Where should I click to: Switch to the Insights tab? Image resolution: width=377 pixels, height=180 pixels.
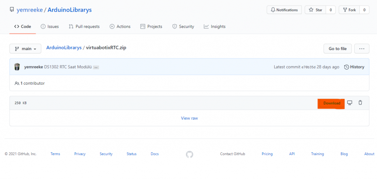point(215,27)
